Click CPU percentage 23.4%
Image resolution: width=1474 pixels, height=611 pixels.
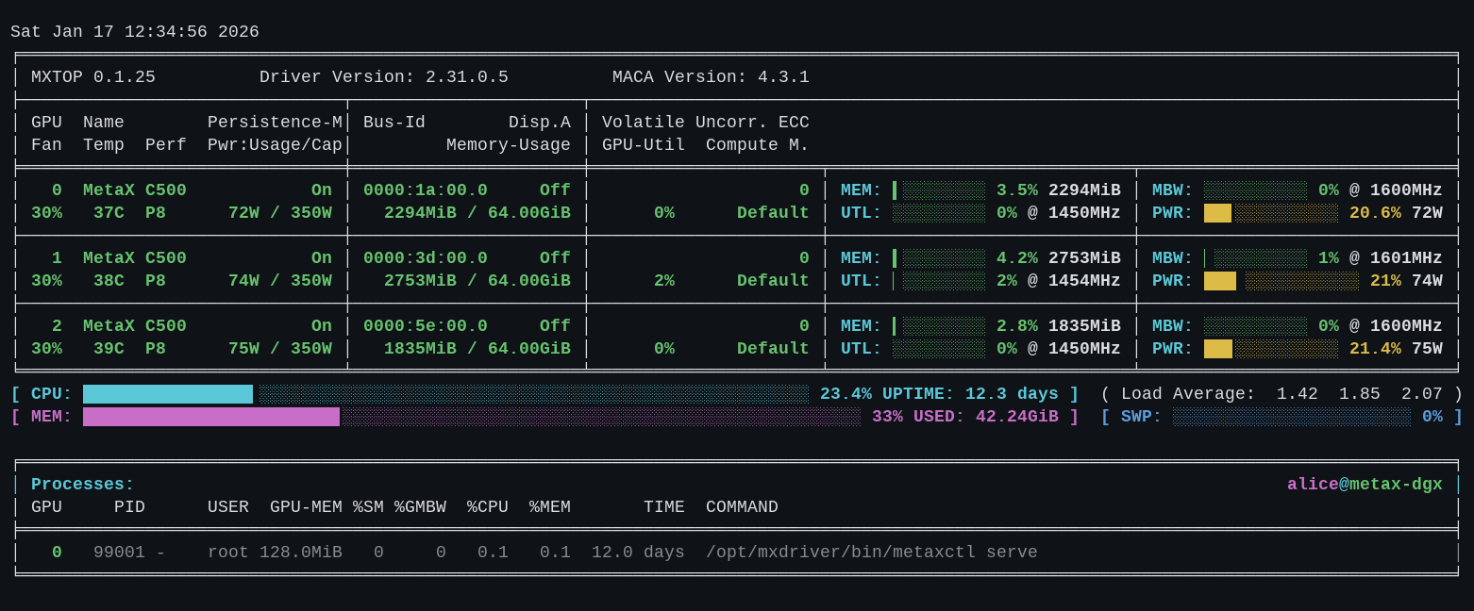tap(846, 394)
